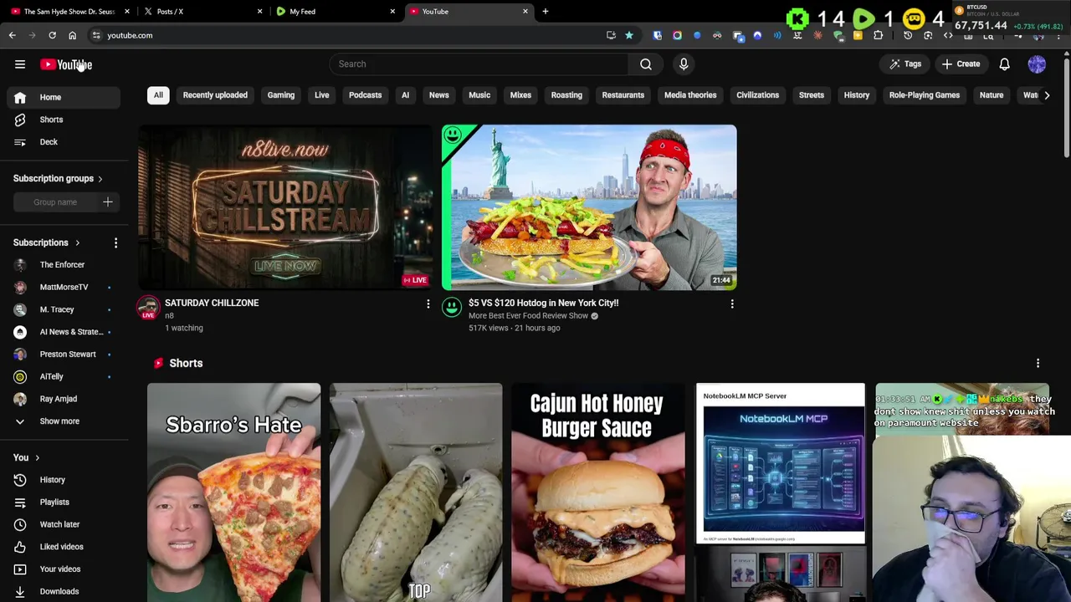Click the Create button
This screenshot has height=602, width=1071.
point(961,64)
